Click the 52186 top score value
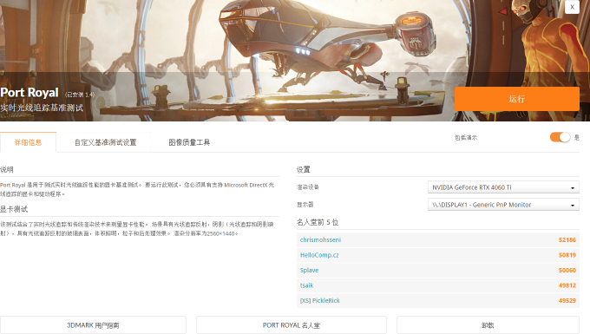The image size is (590, 334). pos(567,239)
